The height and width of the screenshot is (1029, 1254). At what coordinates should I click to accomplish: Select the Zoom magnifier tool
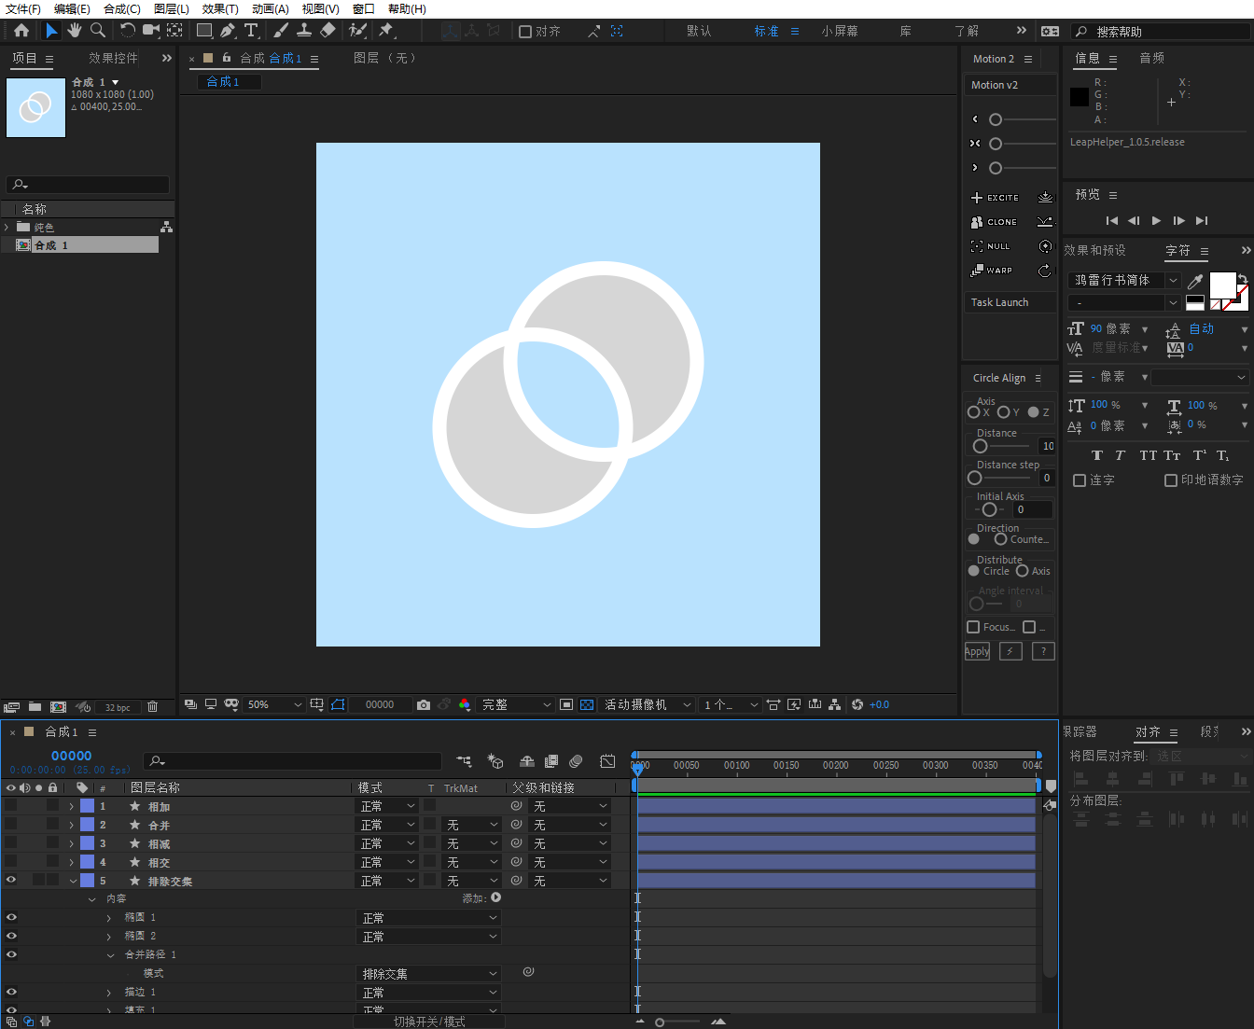[x=98, y=31]
